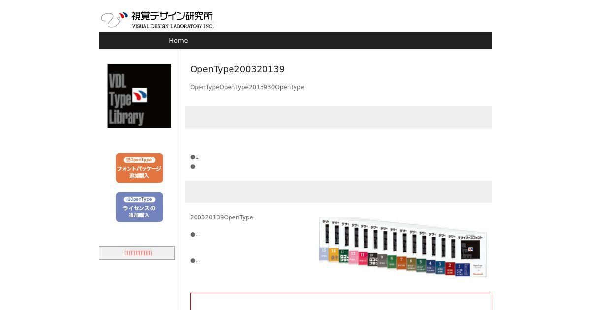Click the OpenTypeOpenType2013930OpenType subtitle text
591x310 pixels.
point(247,87)
